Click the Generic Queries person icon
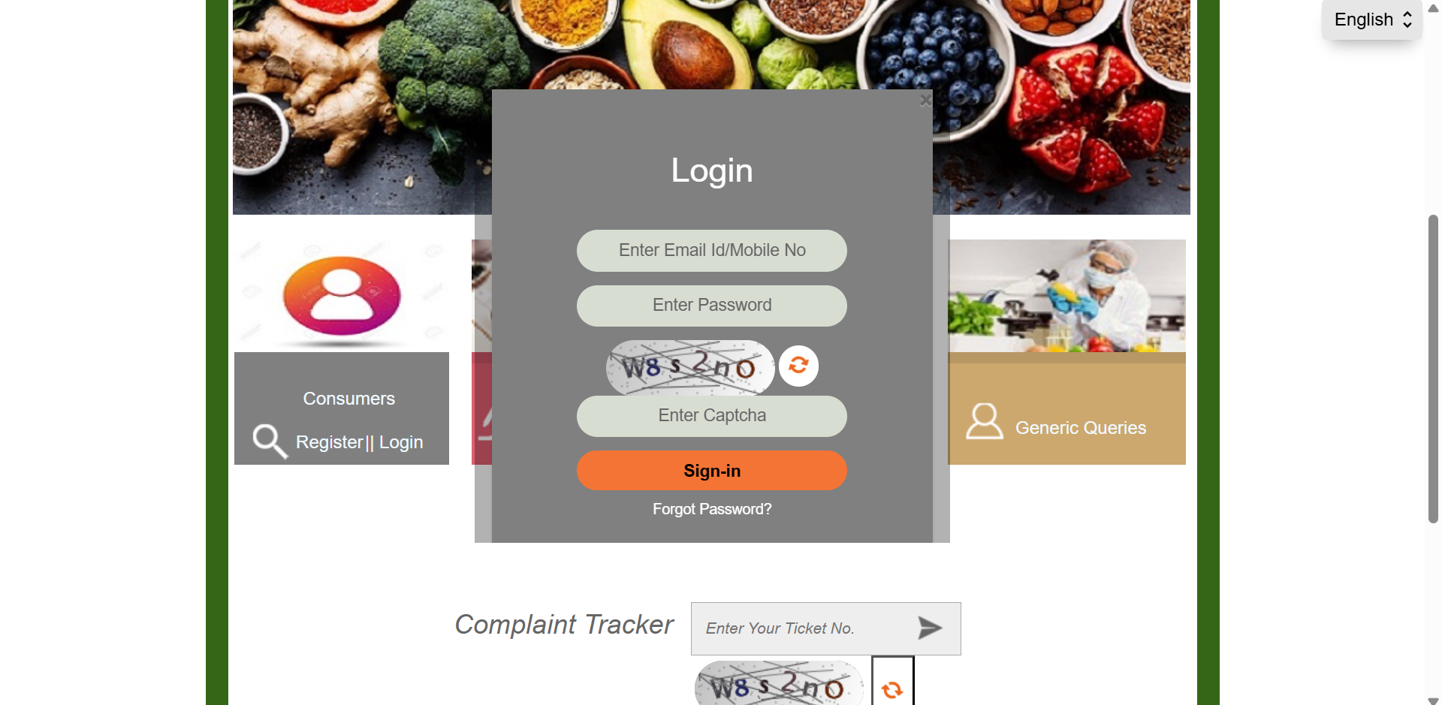This screenshot has width=1442, height=705. coord(984,421)
